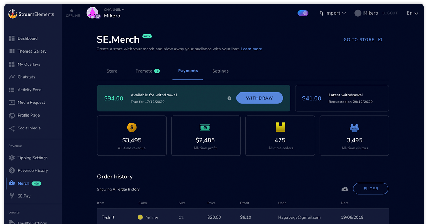
Task: Open Themes Gallery grid icon
Action: click(12, 51)
